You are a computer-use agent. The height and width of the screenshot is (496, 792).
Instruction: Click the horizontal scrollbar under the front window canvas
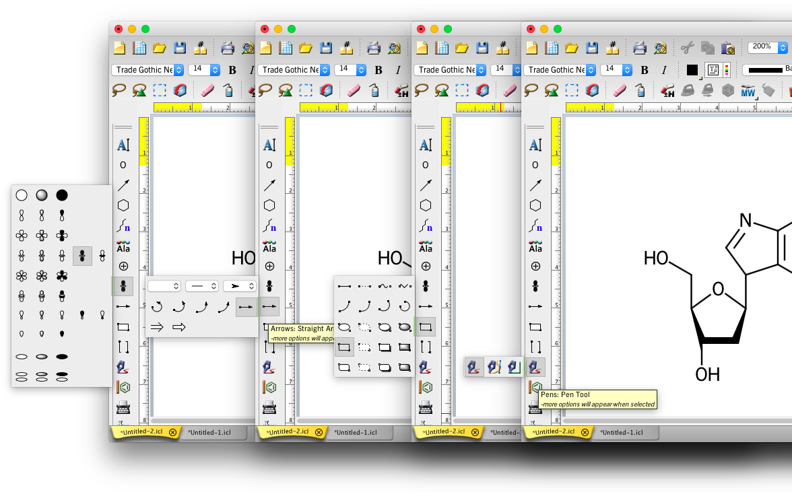(678, 421)
